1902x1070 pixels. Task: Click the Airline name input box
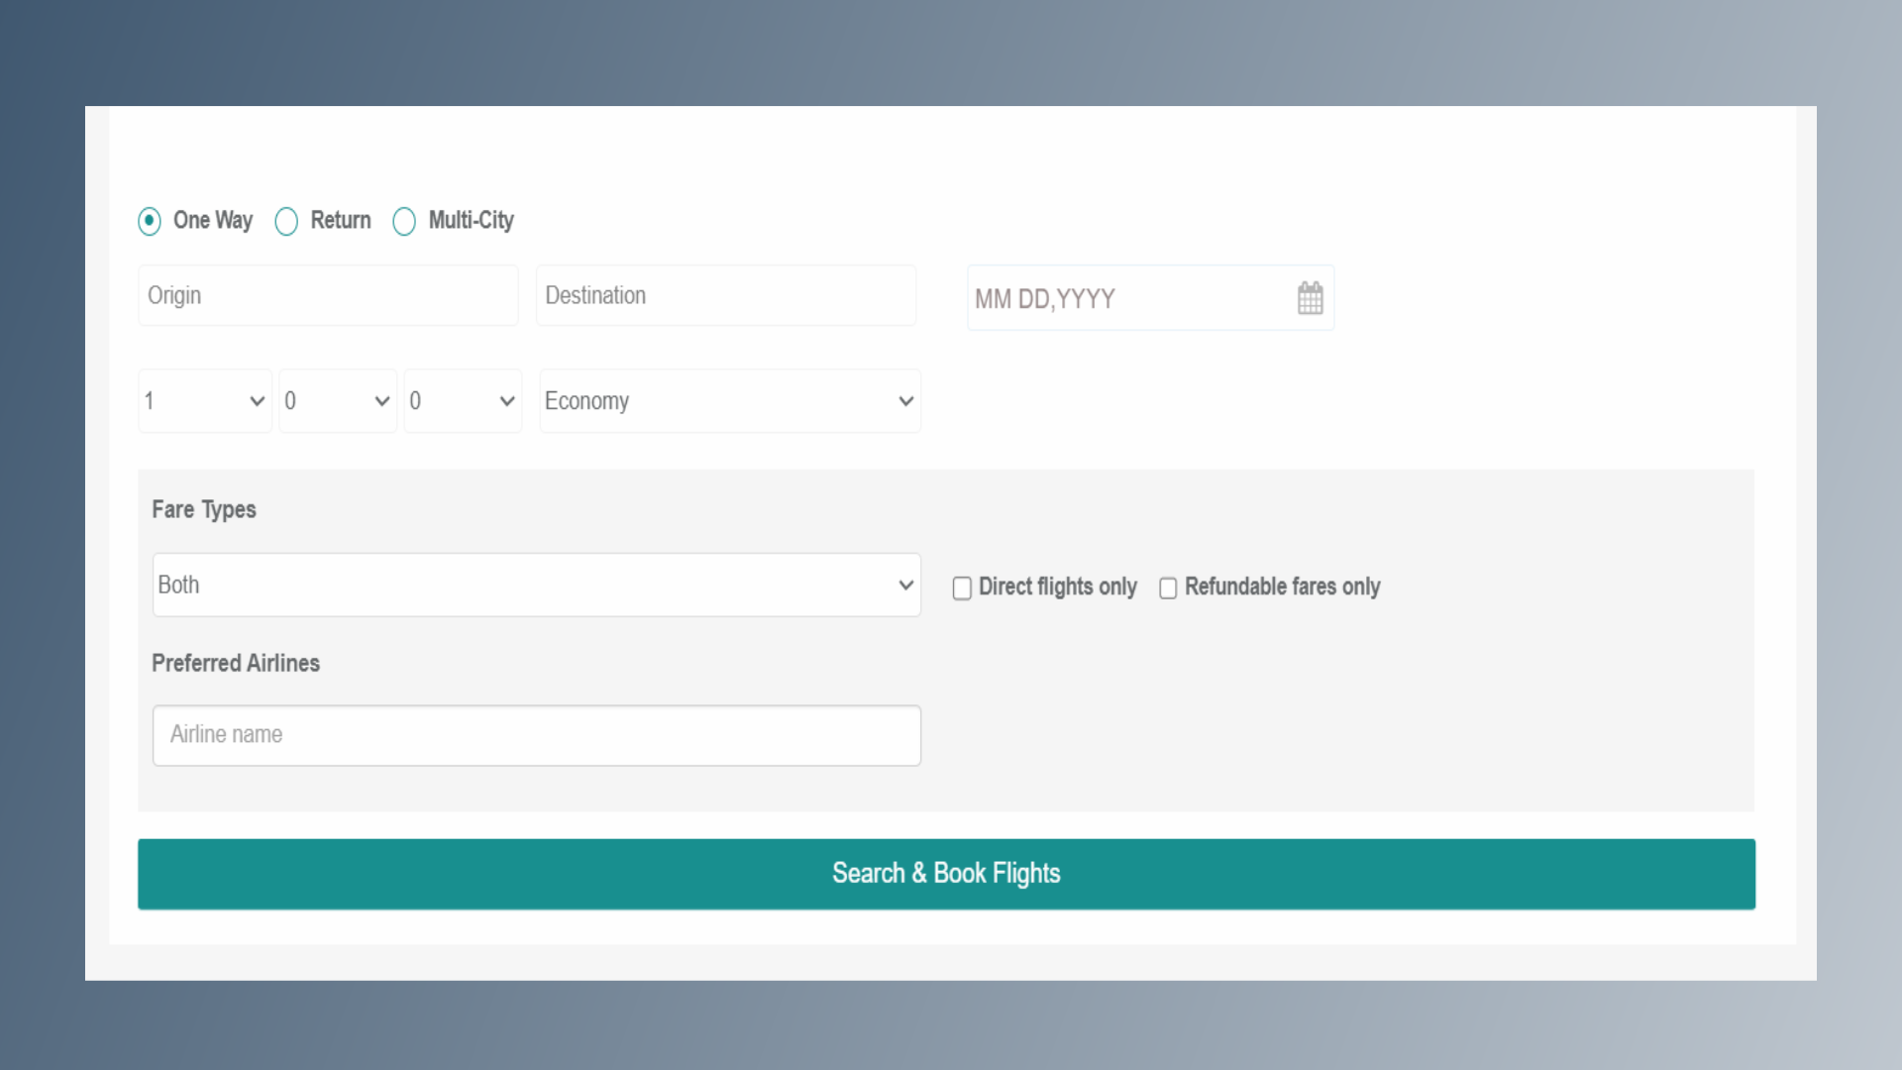(x=536, y=735)
